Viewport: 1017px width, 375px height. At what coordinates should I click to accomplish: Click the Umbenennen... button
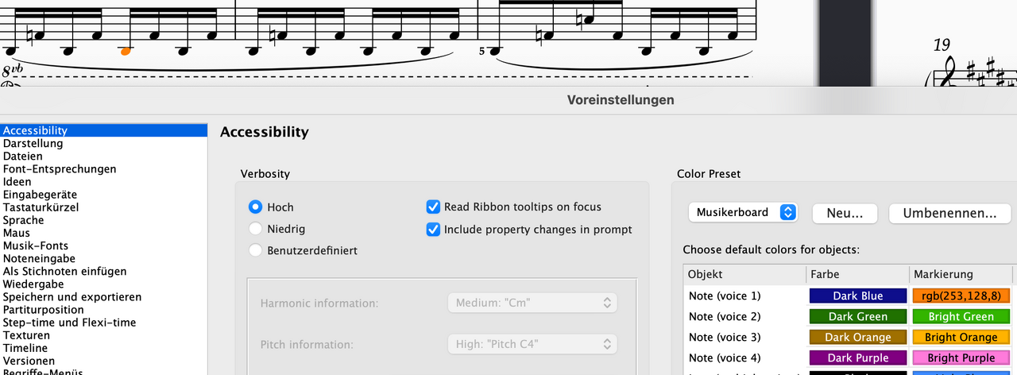(x=949, y=213)
